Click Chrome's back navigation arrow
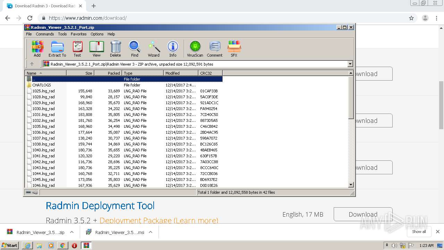 click(x=8, y=18)
